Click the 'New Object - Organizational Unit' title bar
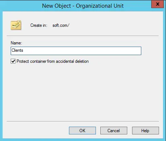Image resolution: width=166 pixels, height=141 pixels. tap(76, 6)
